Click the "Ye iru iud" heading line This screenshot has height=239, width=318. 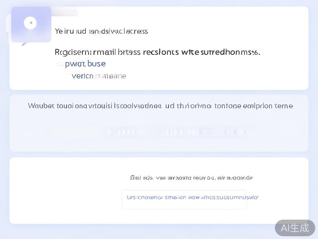101,31
